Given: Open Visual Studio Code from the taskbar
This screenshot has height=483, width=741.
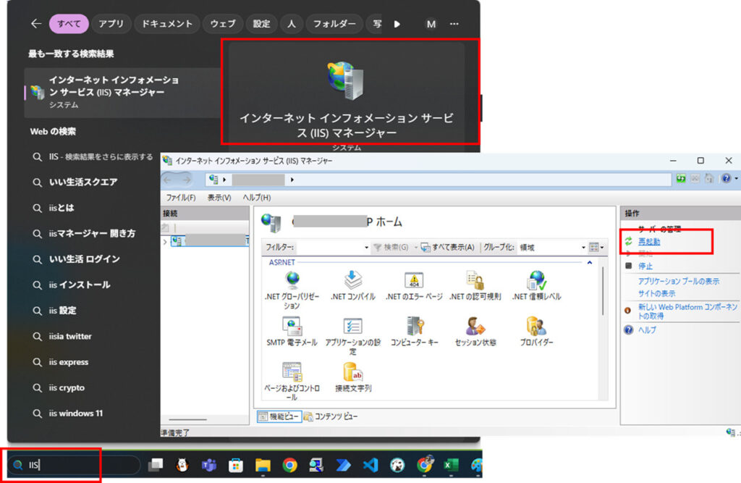Looking at the screenshot, I should pos(370,466).
